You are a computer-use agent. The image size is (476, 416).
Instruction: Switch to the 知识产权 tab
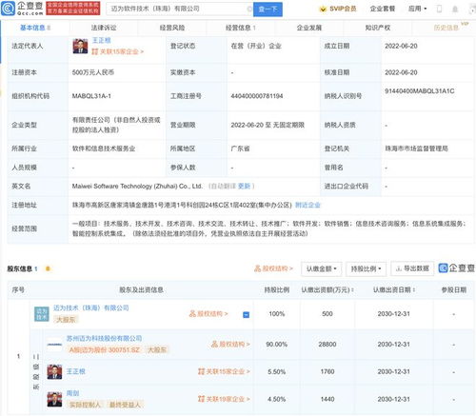[x=378, y=28]
